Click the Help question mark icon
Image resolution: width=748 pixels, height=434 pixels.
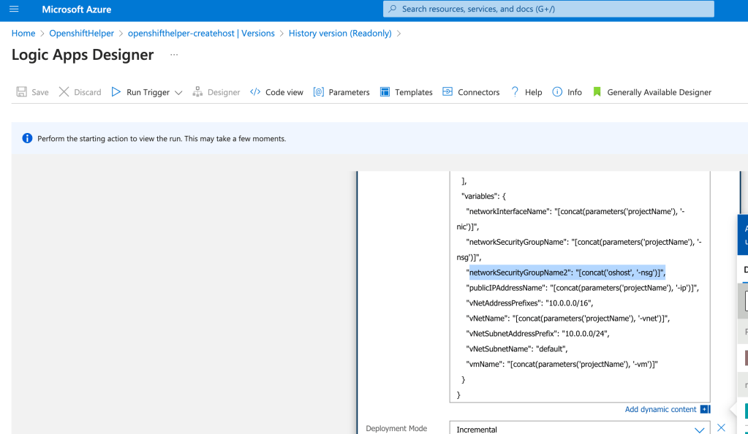[x=515, y=91]
